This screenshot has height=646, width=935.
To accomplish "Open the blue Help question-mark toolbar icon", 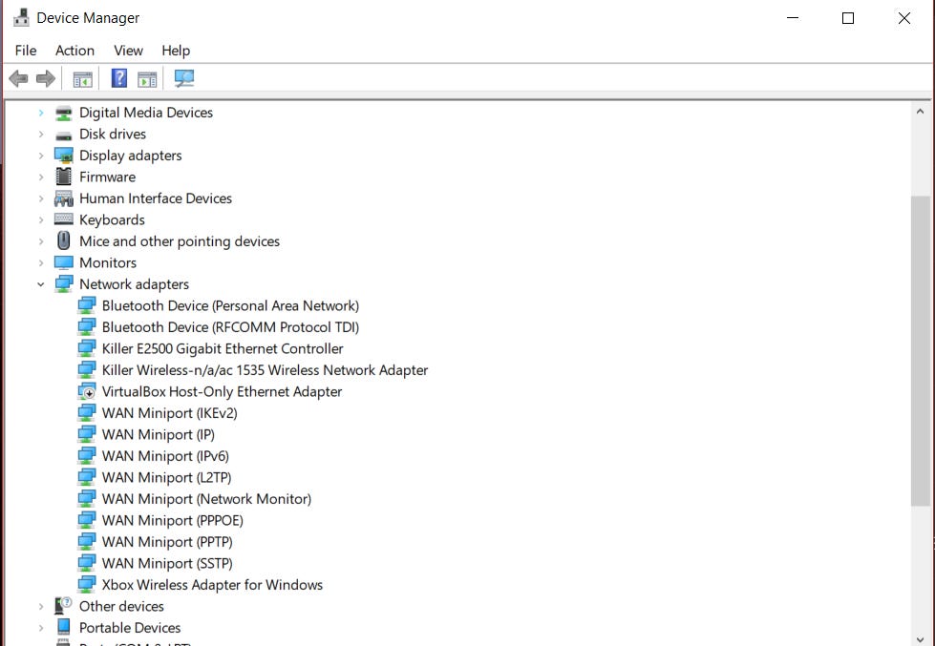I will [119, 78].
